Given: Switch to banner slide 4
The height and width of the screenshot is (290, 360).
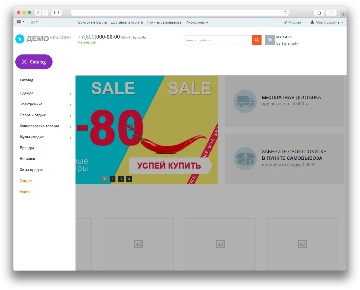Looking at the screenshot, I should [129, 179].
